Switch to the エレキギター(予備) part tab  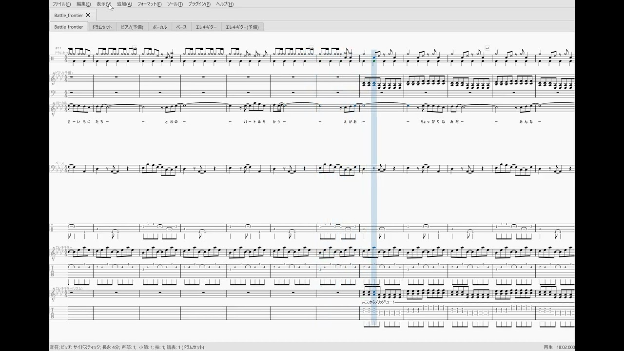click(x=242, y=27)
